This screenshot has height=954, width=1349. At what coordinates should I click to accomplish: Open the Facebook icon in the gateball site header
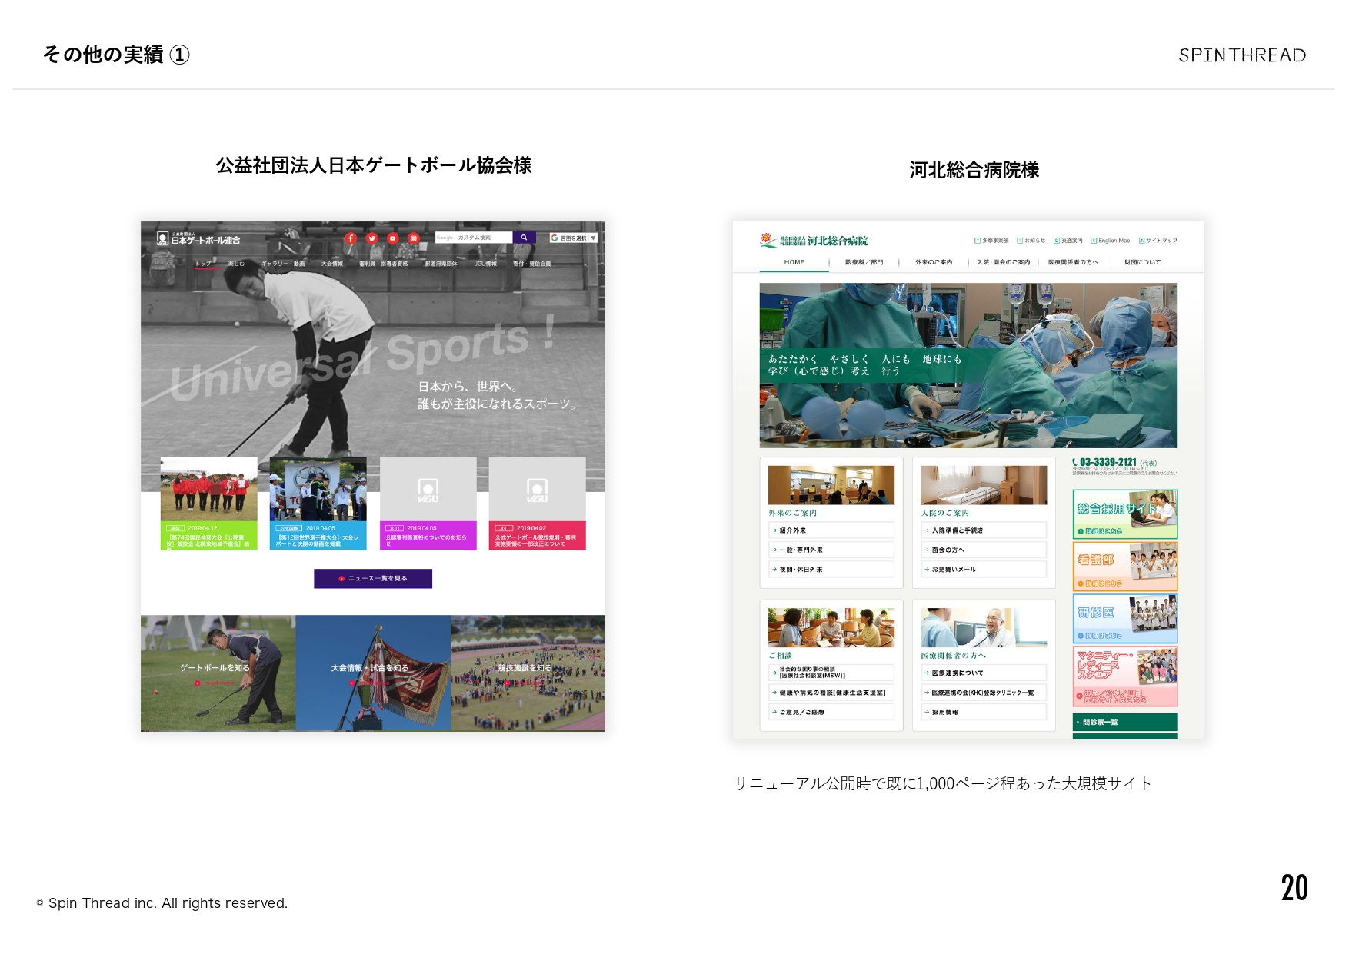[351, 238]
